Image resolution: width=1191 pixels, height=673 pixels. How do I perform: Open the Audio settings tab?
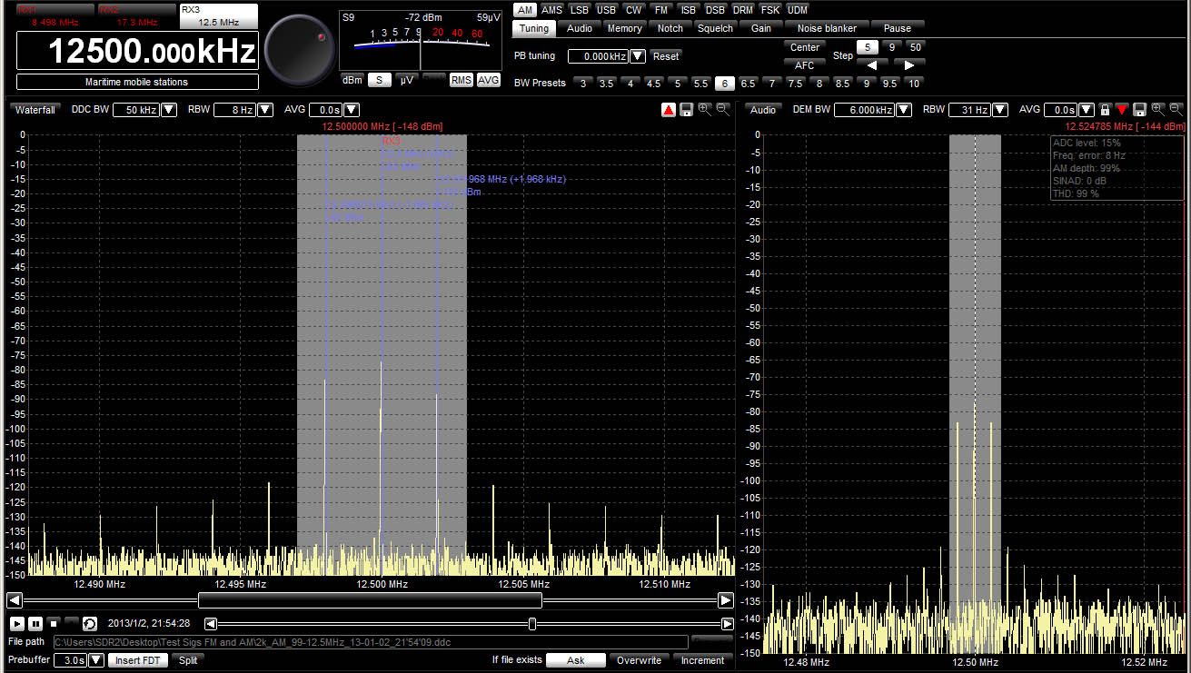click(x=580, y=28)
